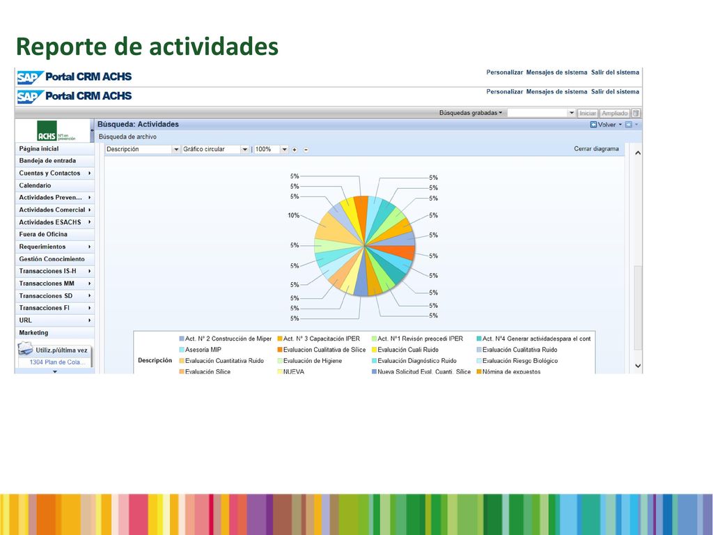Click legend swatch for Evaluación Cuali Ruido
The image size is (713, 535).
(x=374, y=350)
